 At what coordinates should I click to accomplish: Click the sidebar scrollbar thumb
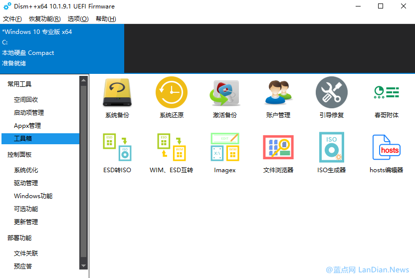83,171
